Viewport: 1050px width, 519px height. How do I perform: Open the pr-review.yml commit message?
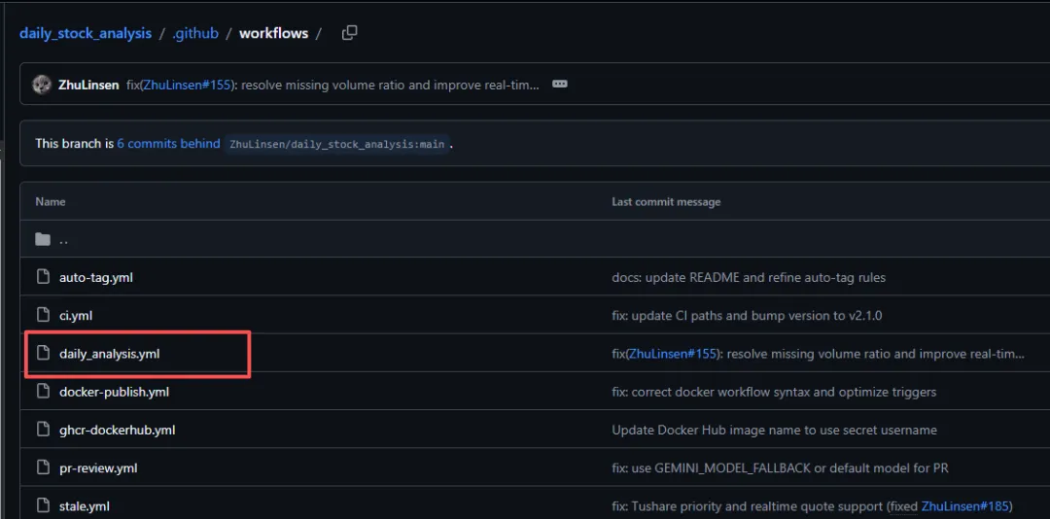780,467
